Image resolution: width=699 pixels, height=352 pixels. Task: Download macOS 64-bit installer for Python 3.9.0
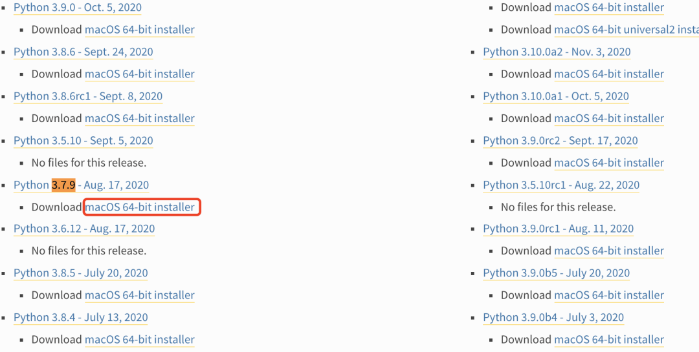[140, 30]
